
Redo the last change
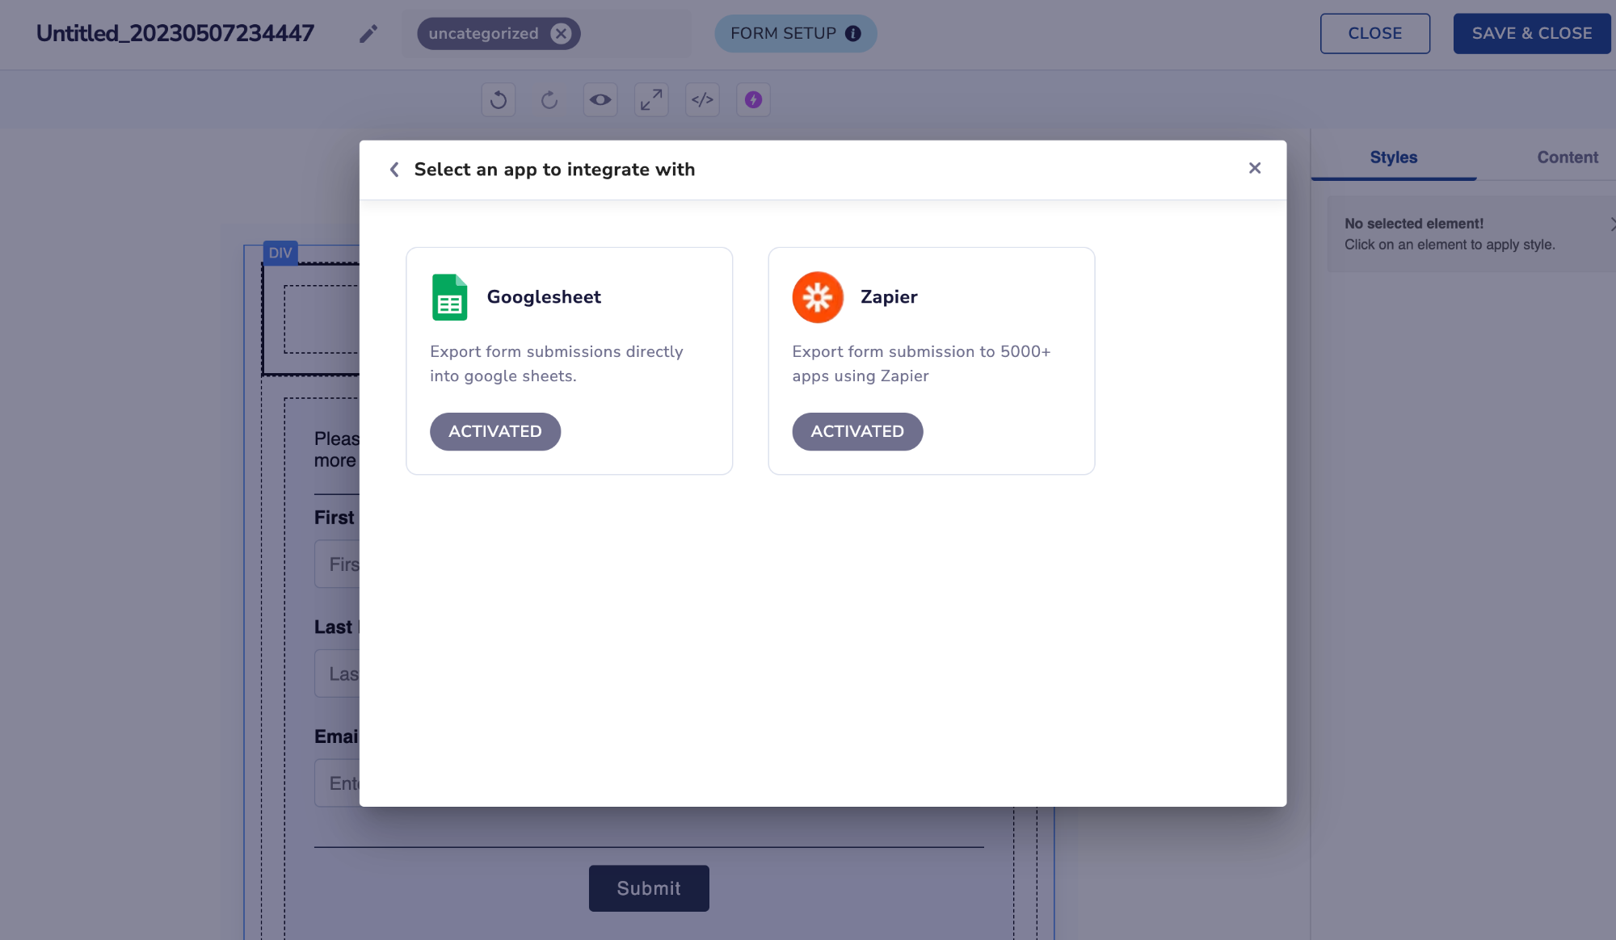549,100
